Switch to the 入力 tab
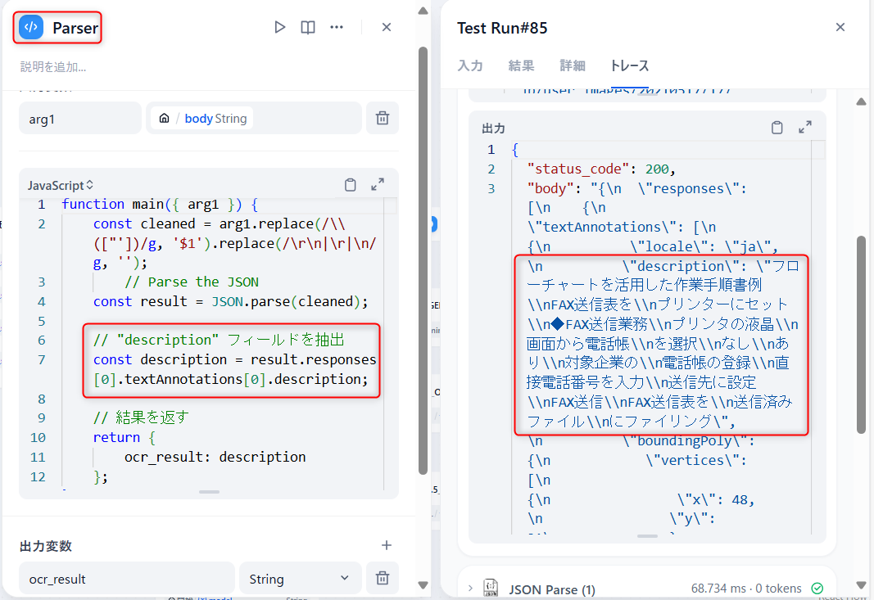Screen dimensions: 874x600 click(x=470, y=65)
